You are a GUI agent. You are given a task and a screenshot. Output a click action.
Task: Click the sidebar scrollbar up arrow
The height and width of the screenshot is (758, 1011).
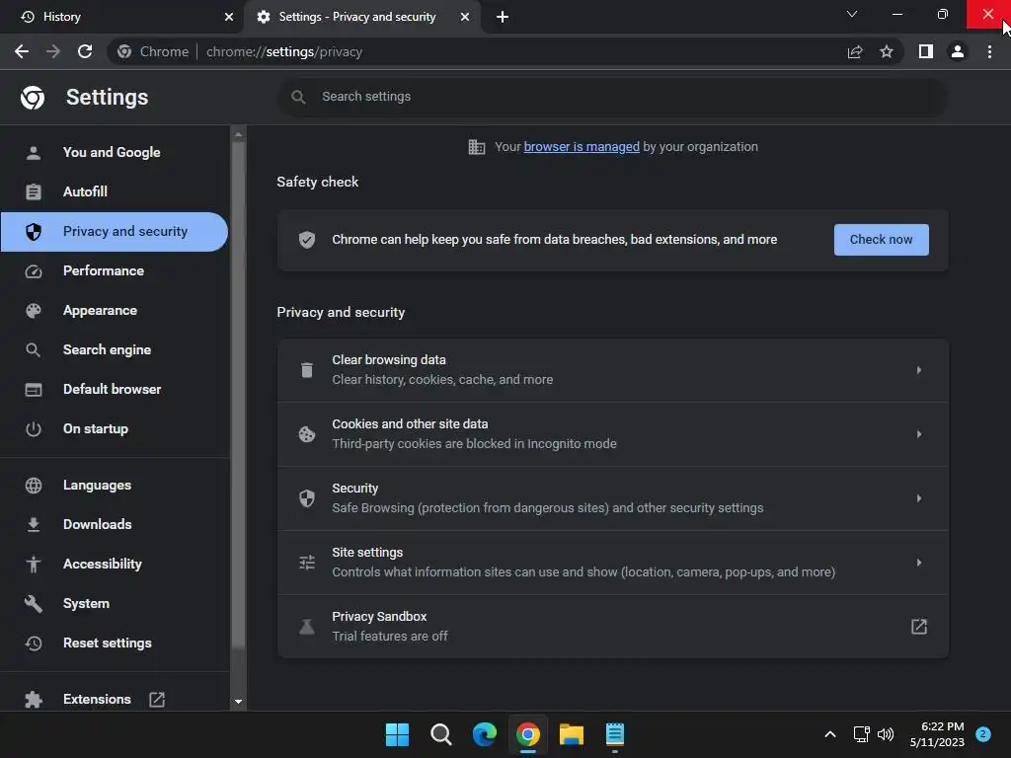[238, 134]
